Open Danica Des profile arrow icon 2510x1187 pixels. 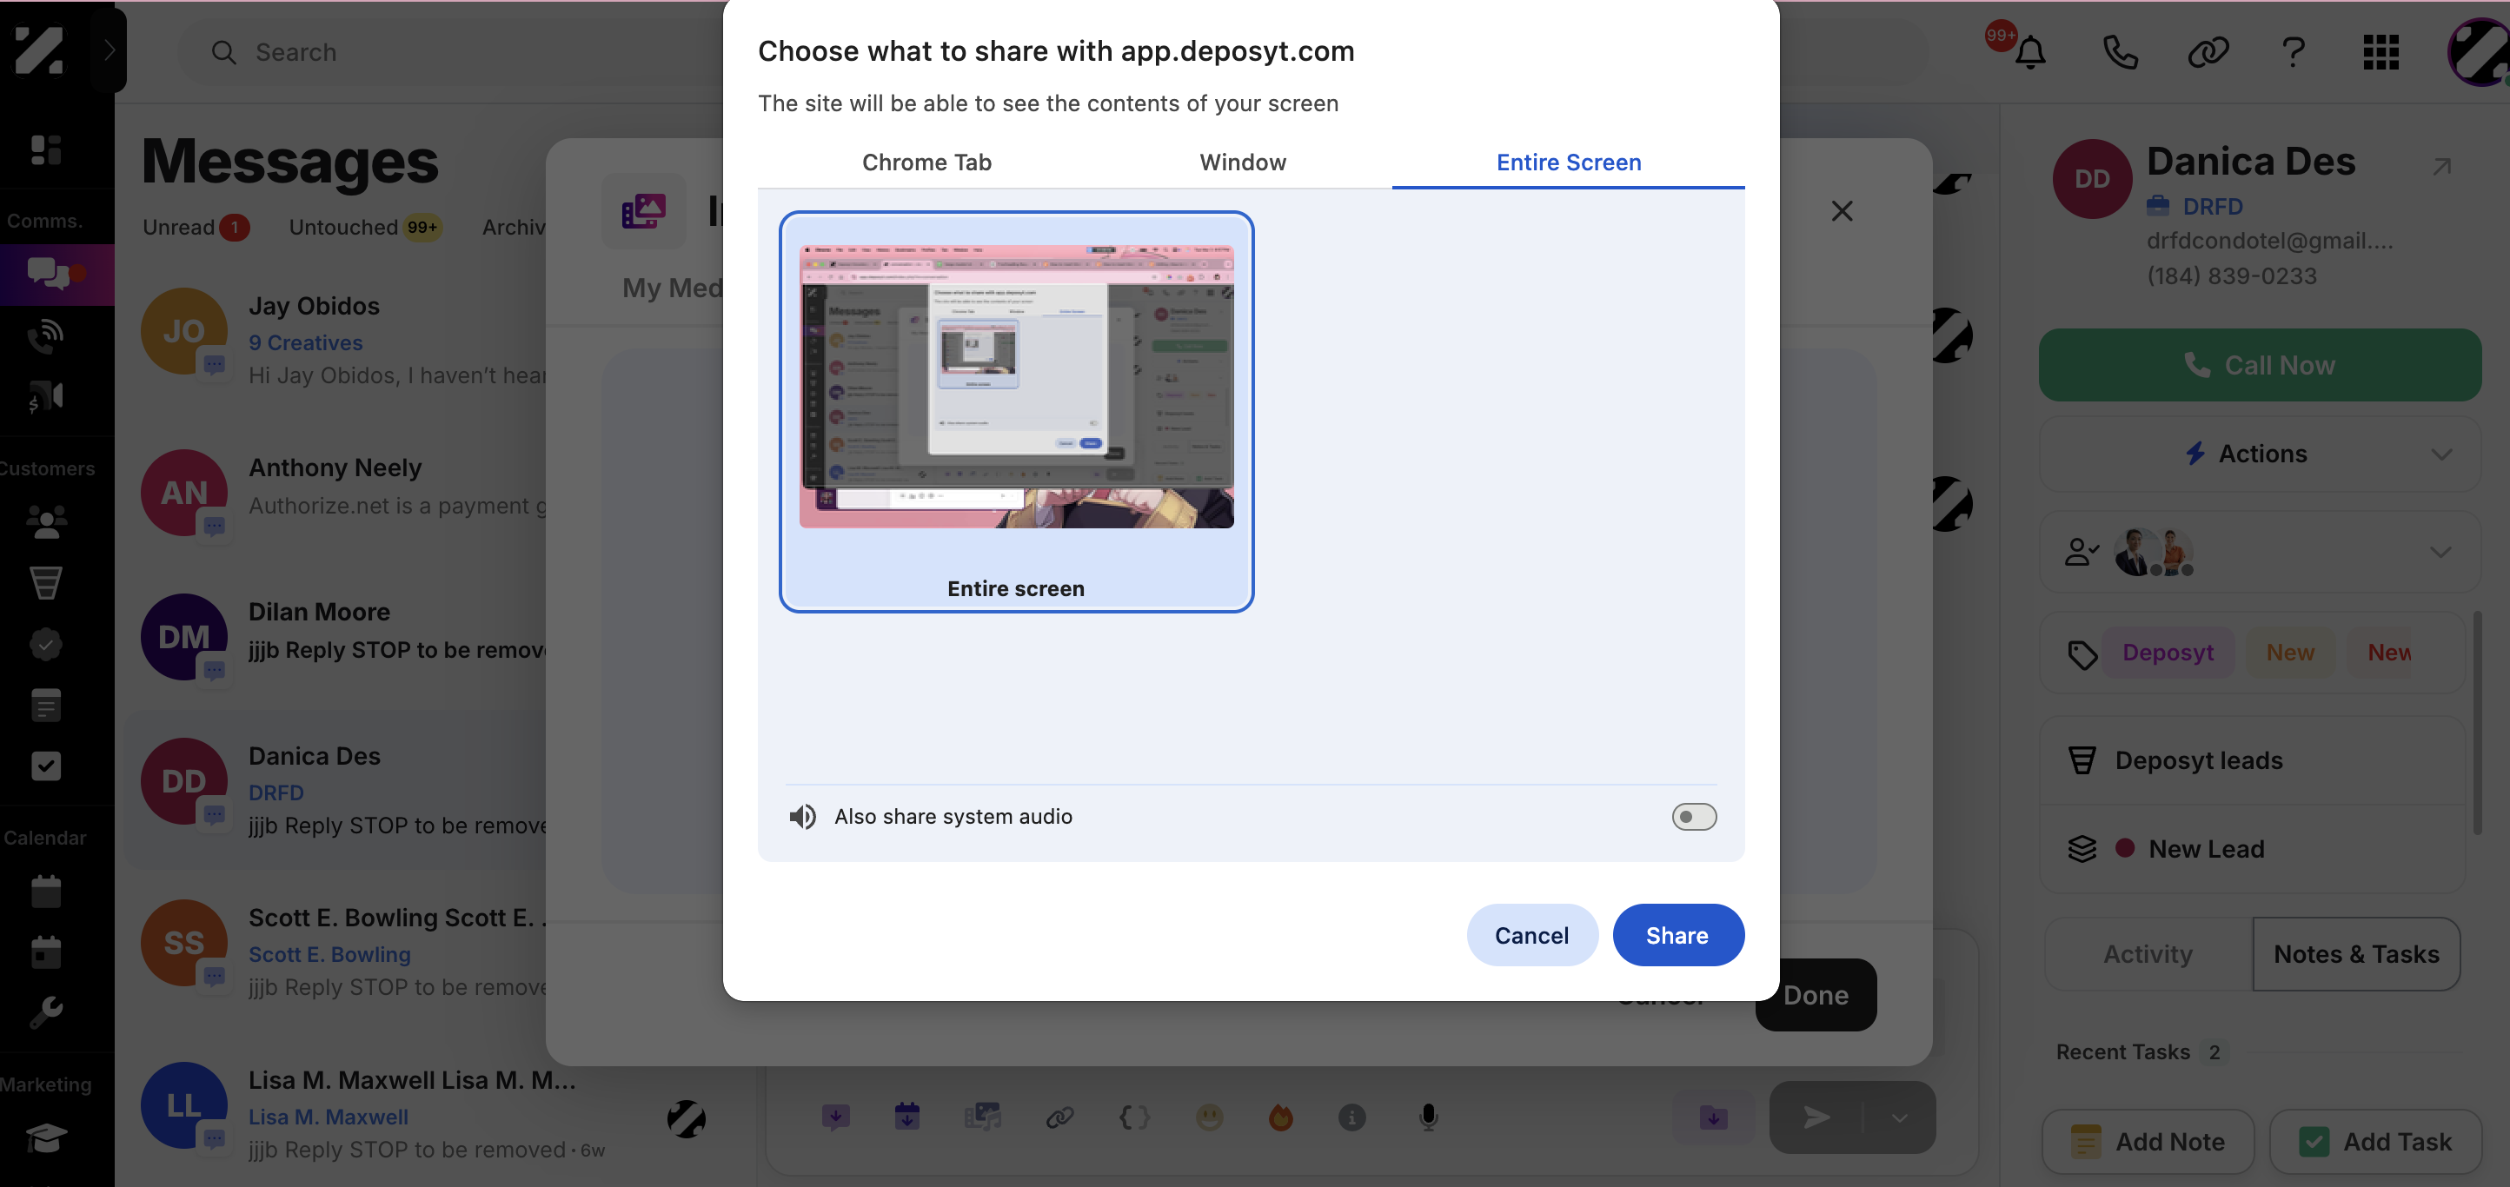(x=2440, y=167)
